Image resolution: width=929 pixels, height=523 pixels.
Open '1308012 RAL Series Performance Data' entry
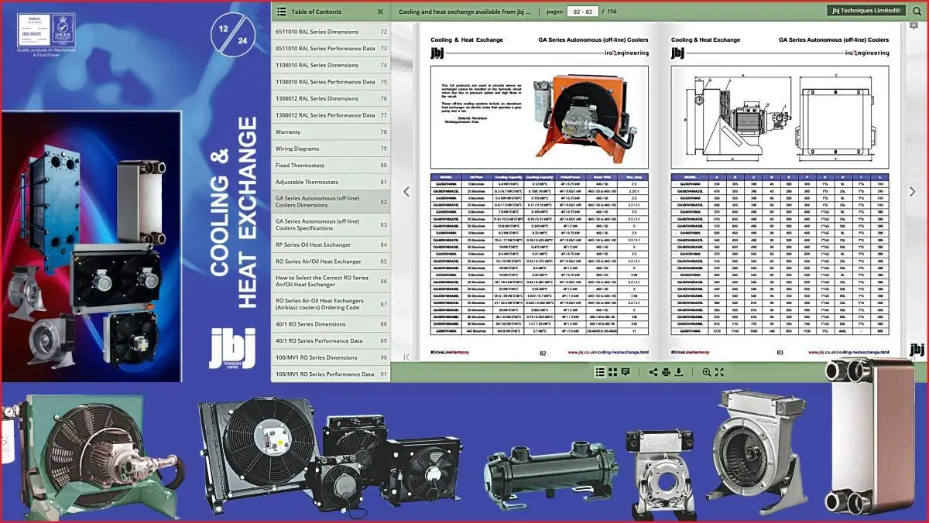331,115
